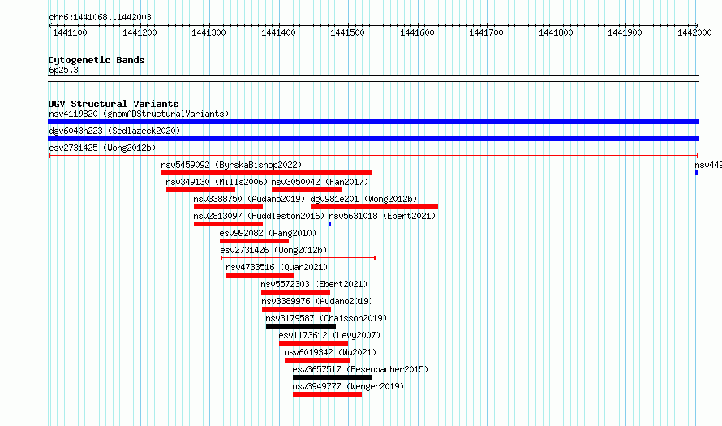This screenshot has width=722, height=426.
Task: Open the nsv349130 (Mills2006) label
Action: pyautogui.click(x=217, y=182)
